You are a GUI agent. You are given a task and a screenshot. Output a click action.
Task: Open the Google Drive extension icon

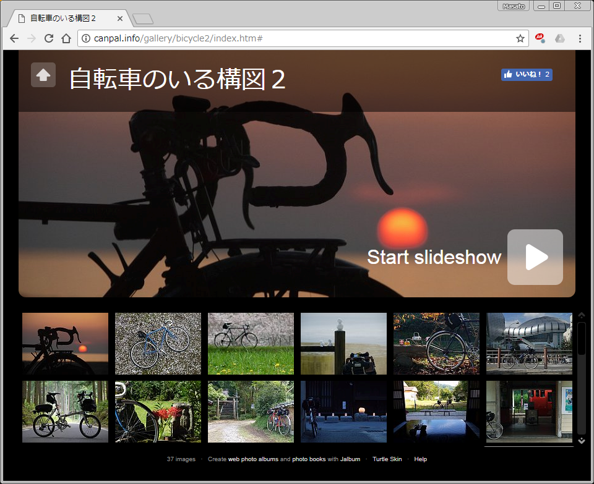point(560,38)
